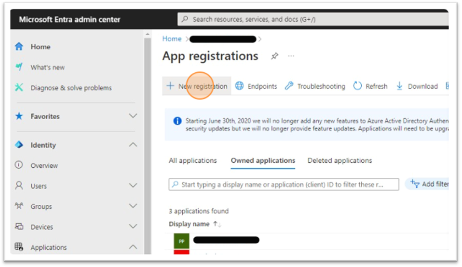
Task: Open Diagnose & solve problems
Action: [71, 88]
